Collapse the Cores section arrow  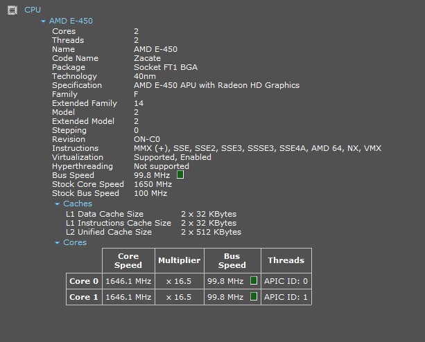[57, 243]
